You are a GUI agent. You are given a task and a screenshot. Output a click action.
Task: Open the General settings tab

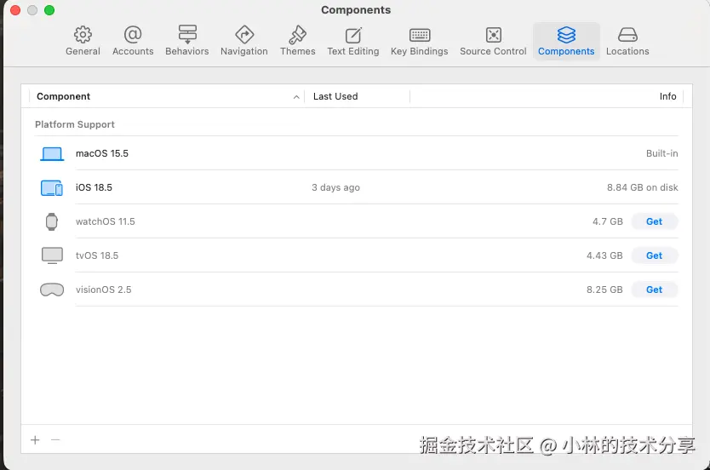(x=83, y=41)
